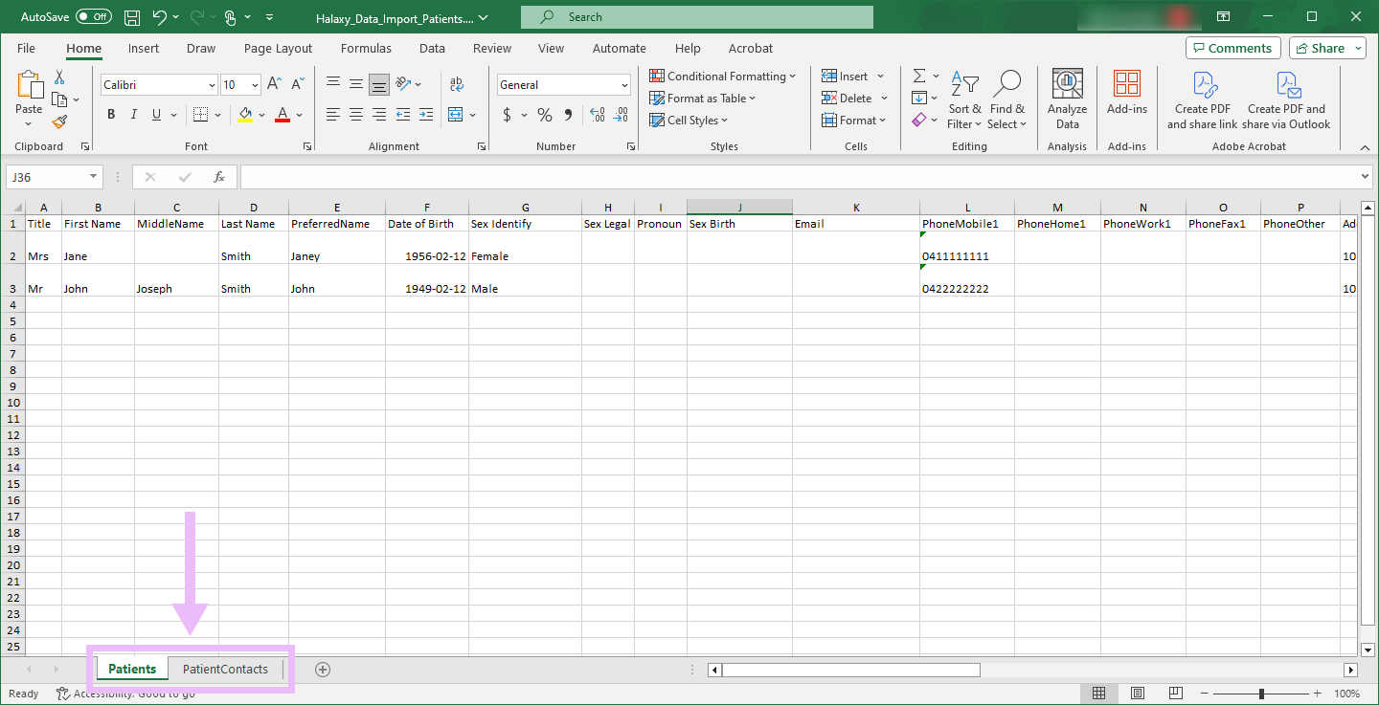Image resolution: width=1379 pixels, height=705 pixels.
Task: Activate the Format Painter icon
Action: pos(57,121)
